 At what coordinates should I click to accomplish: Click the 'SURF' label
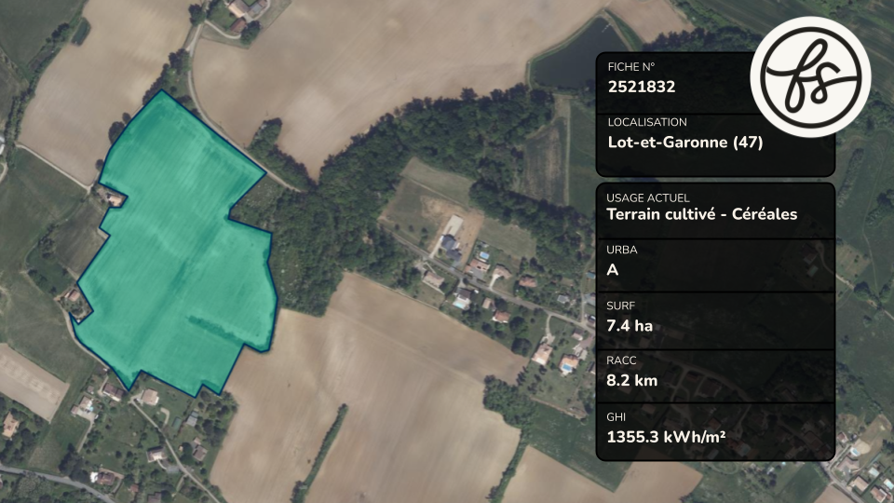tap(621, 306)
